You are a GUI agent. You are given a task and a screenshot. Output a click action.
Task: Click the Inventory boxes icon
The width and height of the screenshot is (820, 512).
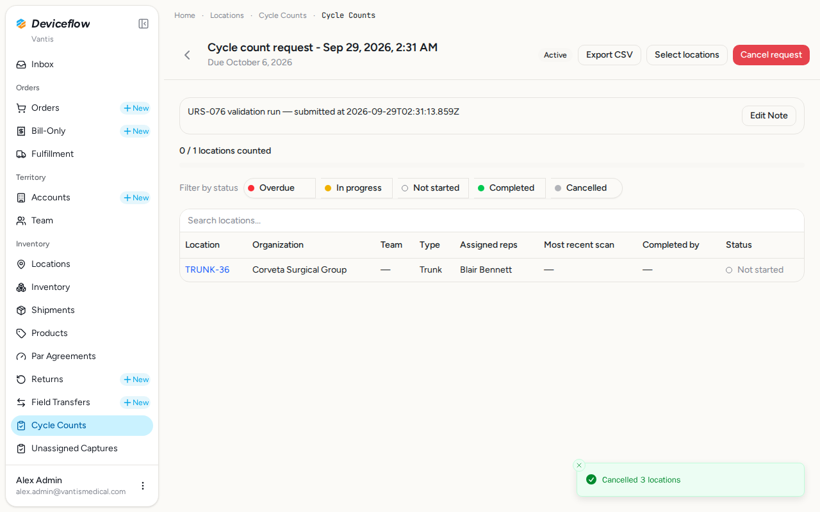tap(21, 287)
